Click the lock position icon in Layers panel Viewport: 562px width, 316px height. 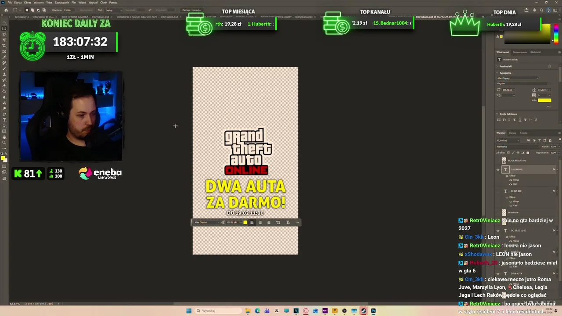coord(518,152)
